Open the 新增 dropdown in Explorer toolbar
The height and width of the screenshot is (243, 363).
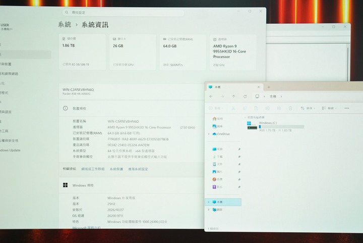tap(216, 108)
